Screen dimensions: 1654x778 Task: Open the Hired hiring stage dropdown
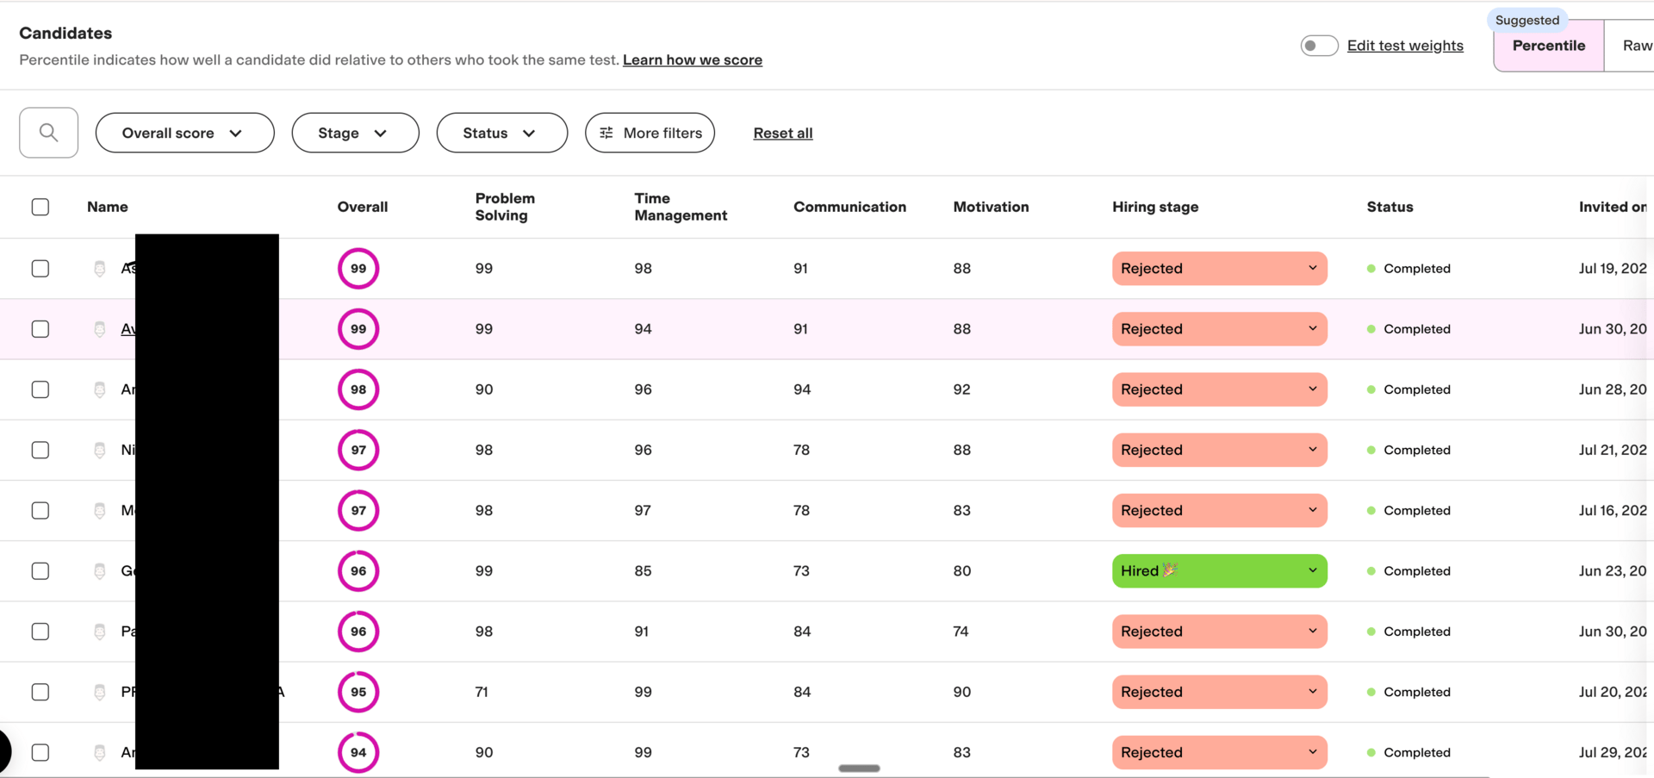tap(1219, 571)
